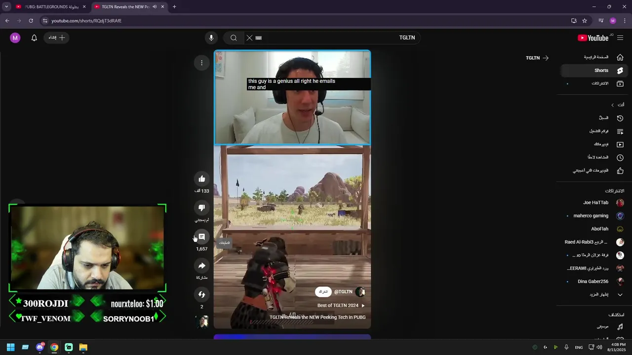This screenshot has width=632, height=355.
Task: Click TGLTN channel avatar on Short overlay
Action: point(360,292)
